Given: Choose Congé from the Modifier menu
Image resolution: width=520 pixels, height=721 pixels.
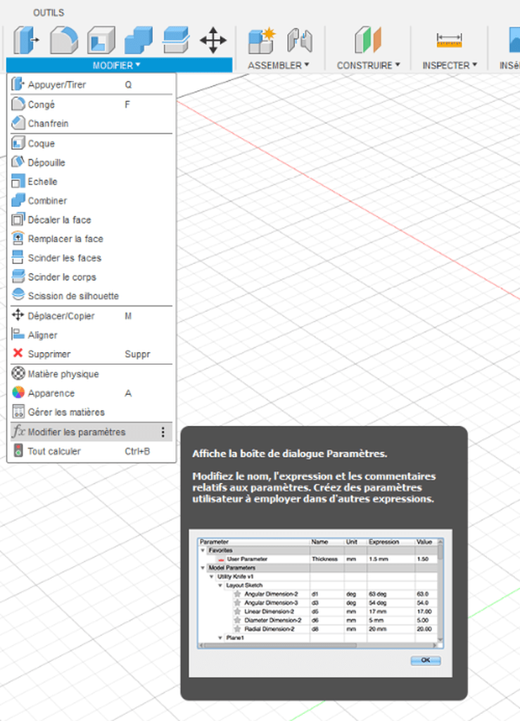Looking at the screenshot, I should 91,104.
